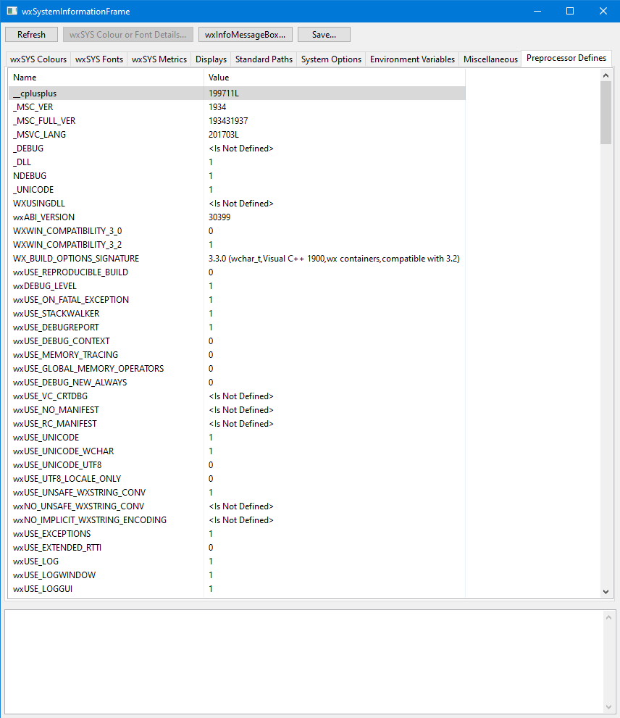Screen dimensions: 620x718
Task: Click the Preprocessor Defines tab
Action: (566, 58)
